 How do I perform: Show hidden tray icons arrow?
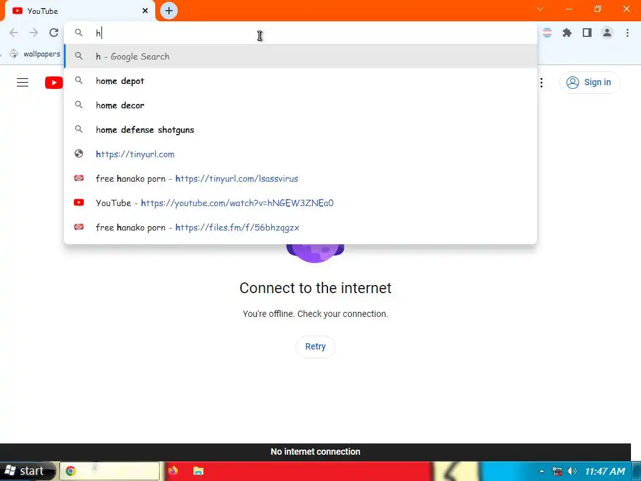(541, 471)
